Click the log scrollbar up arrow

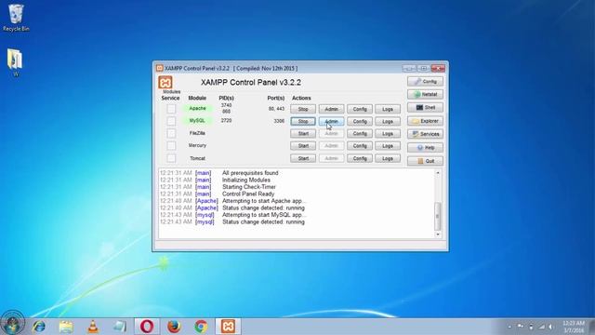(438, 173)
